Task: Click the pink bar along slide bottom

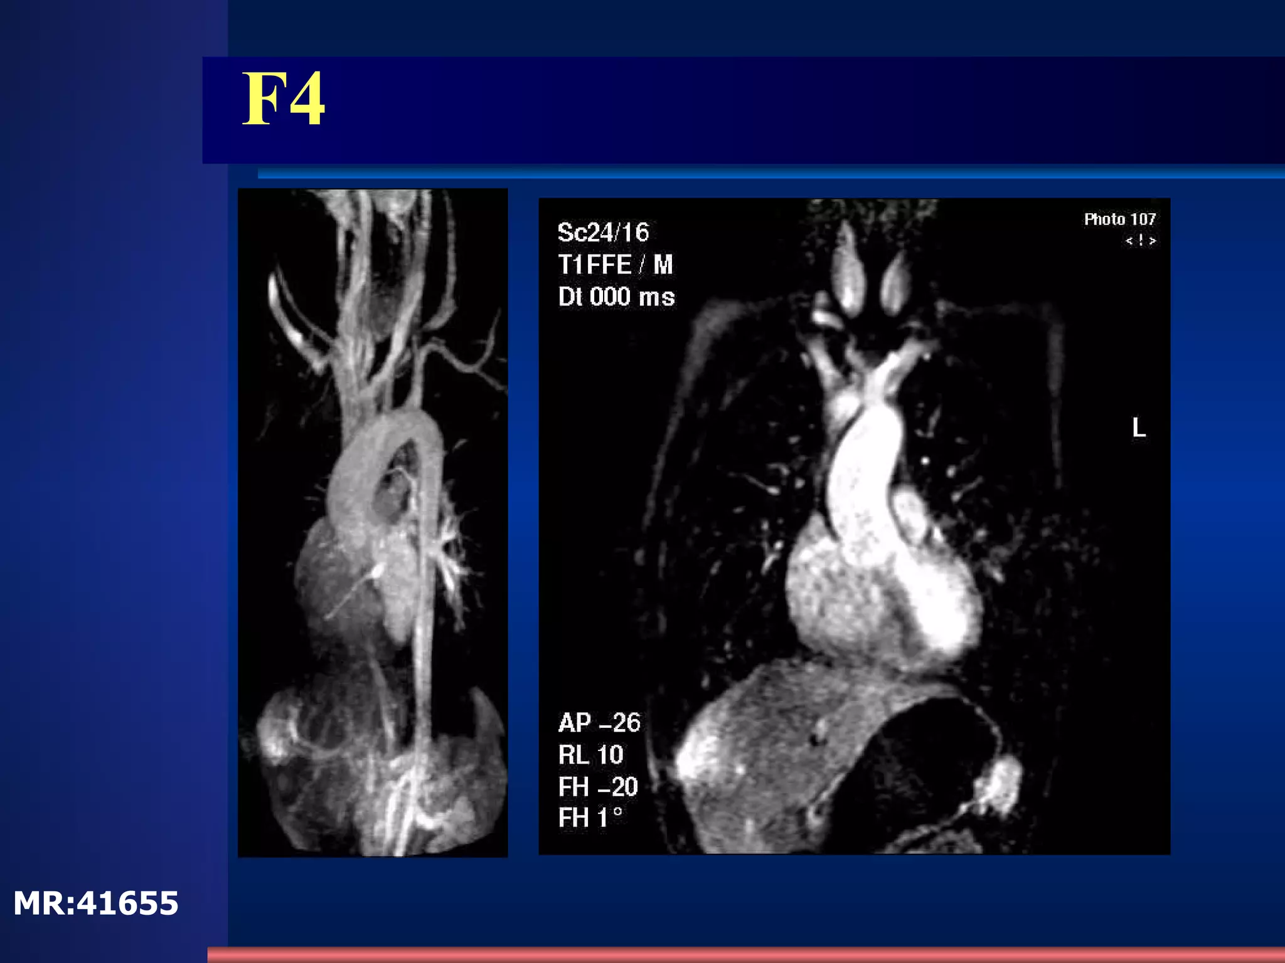Action: click(745, 954)
